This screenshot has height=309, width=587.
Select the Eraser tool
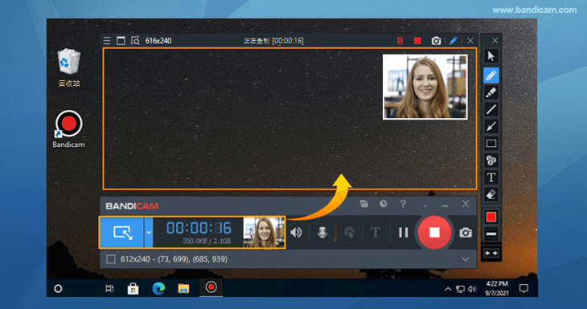click(491, 194)
